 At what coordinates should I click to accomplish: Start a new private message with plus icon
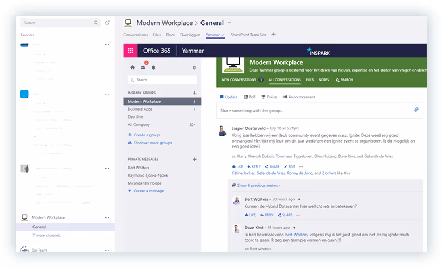coord(194,160)
